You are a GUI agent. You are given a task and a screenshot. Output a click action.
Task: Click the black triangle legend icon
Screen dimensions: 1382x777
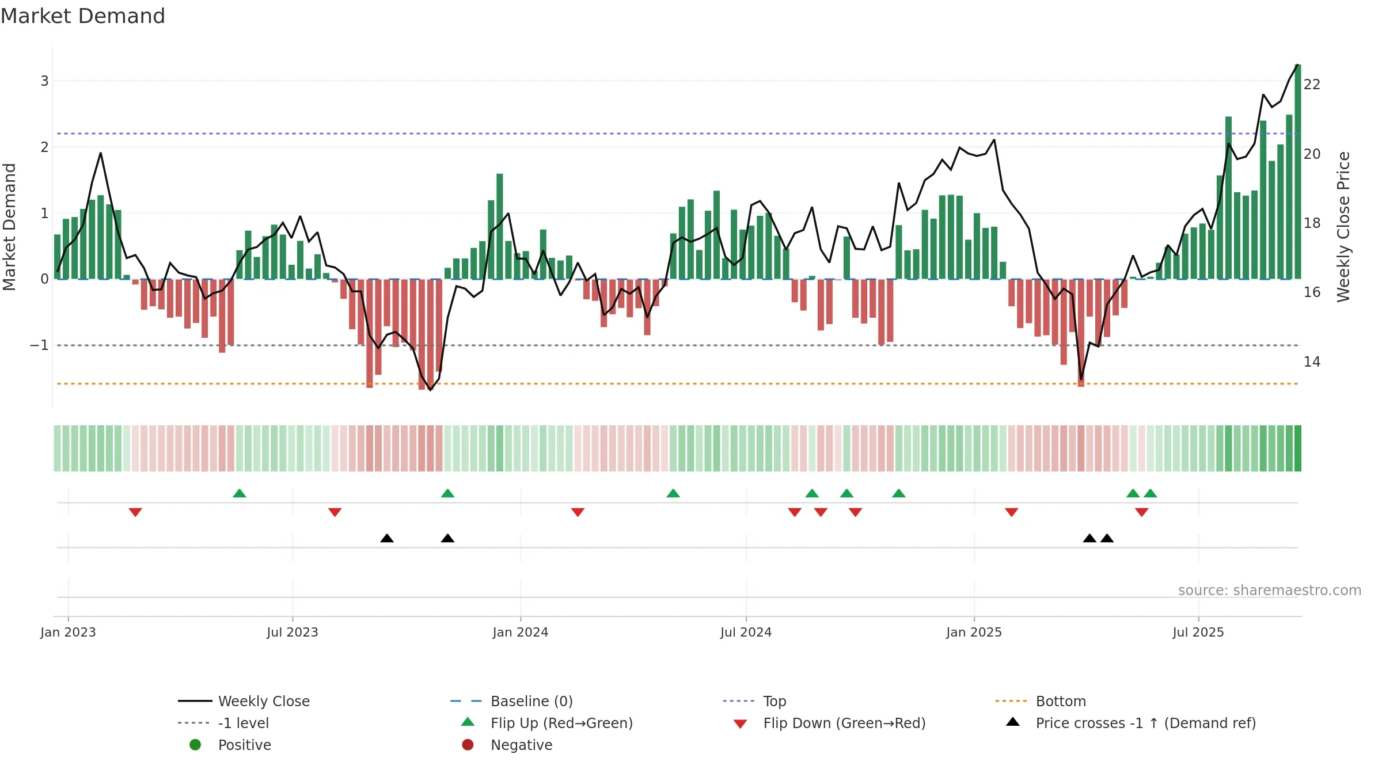point(1012,722)
